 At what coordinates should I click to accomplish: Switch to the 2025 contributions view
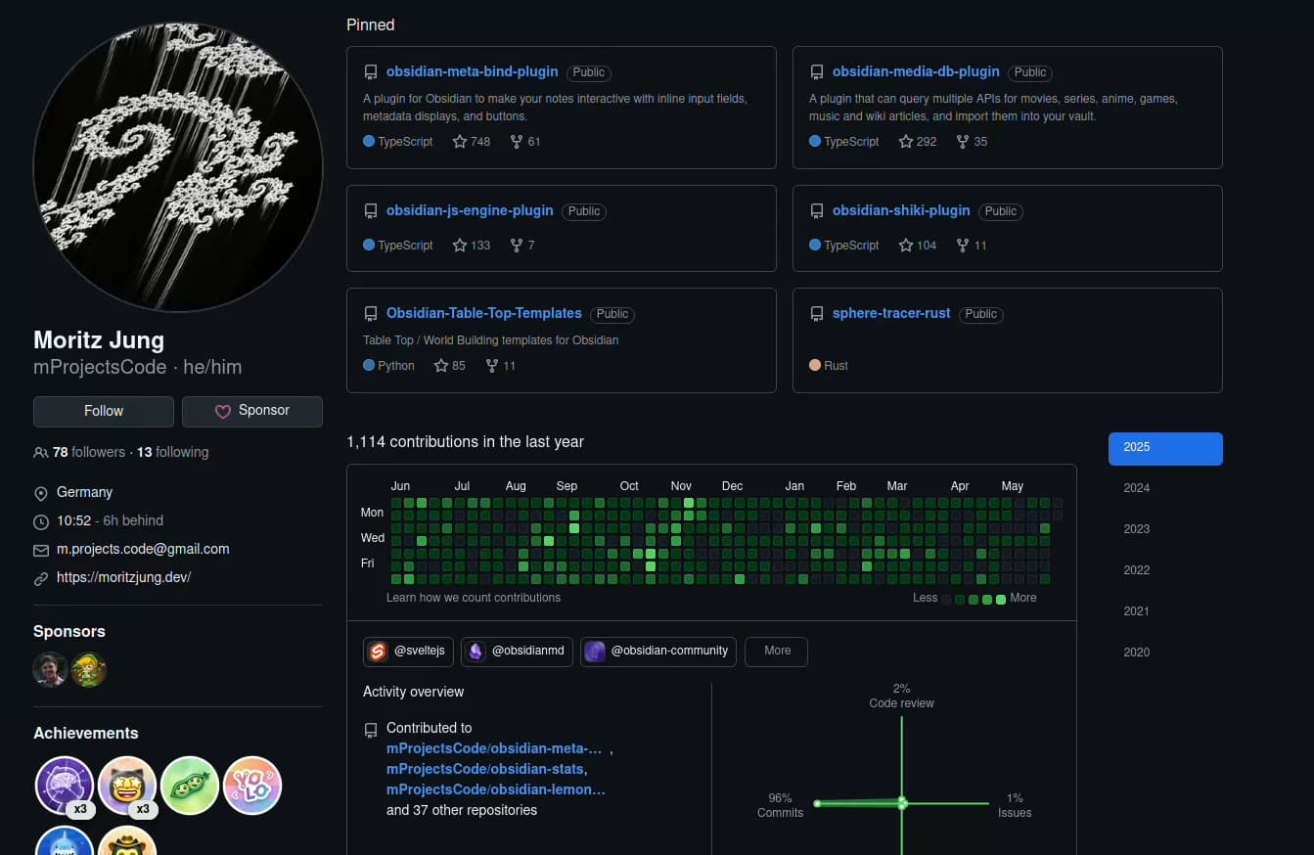point(1165,448)
